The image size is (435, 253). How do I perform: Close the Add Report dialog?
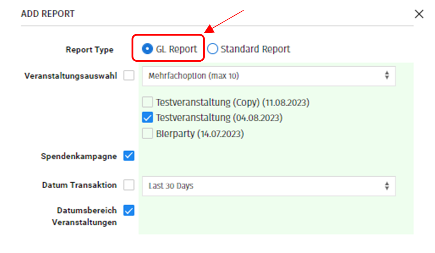[x=419, y=14]
